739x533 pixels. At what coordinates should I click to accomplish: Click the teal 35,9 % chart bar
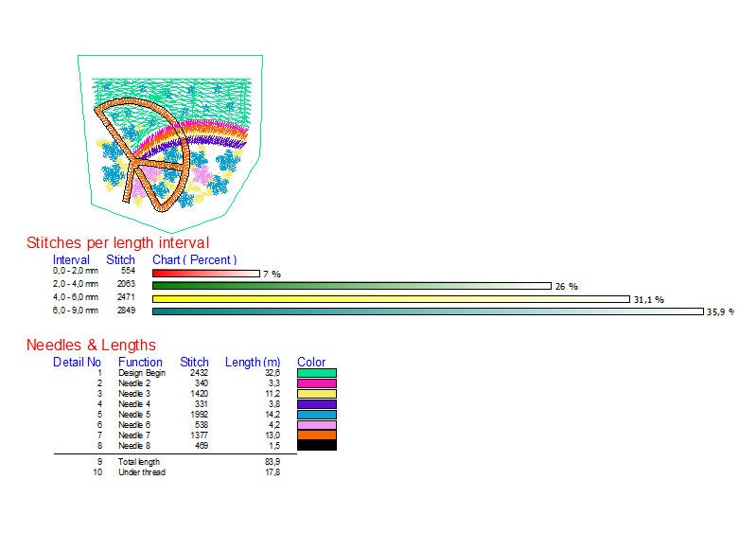click(x=428, y=311)
